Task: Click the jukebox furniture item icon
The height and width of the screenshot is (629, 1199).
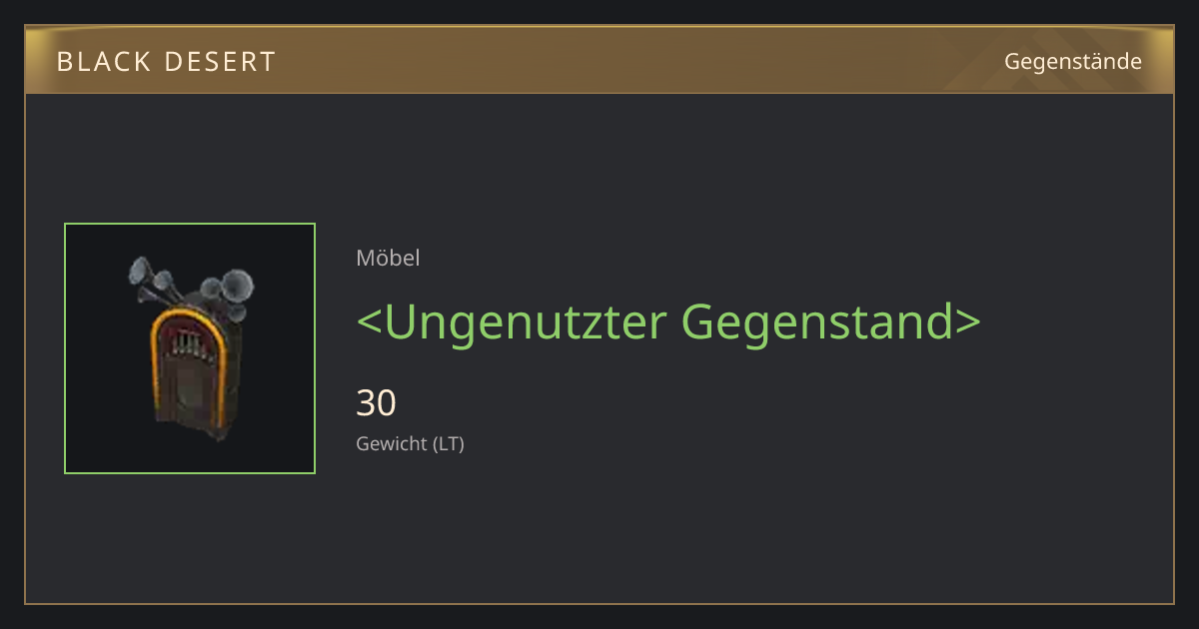Action: [190, 348]
